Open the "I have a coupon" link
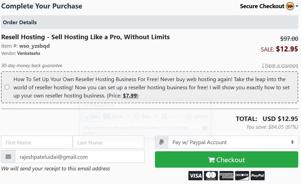The height and width of the screenshot is (184, 301). 280,65
